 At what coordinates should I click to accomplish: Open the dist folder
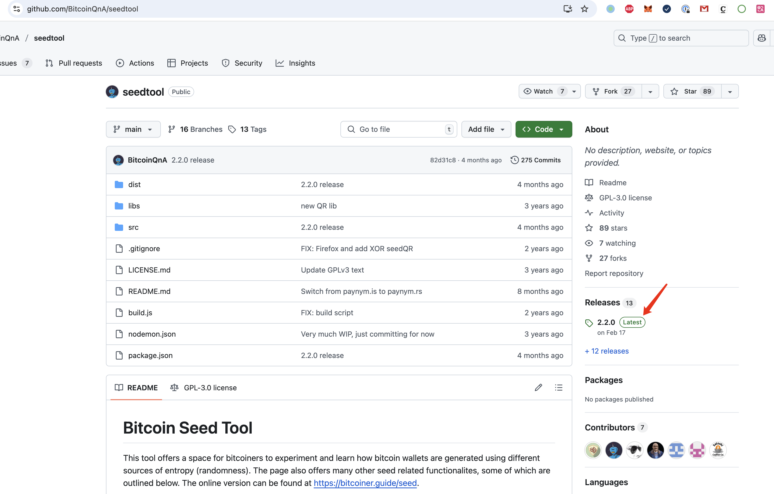(134, 184)
